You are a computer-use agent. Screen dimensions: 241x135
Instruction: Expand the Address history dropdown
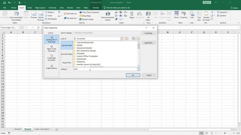(x=139, y=69)
